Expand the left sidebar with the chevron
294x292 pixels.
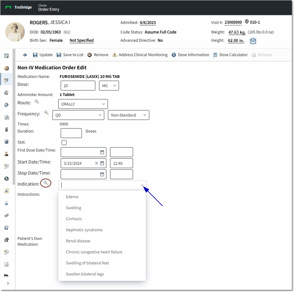coord(8,283)
